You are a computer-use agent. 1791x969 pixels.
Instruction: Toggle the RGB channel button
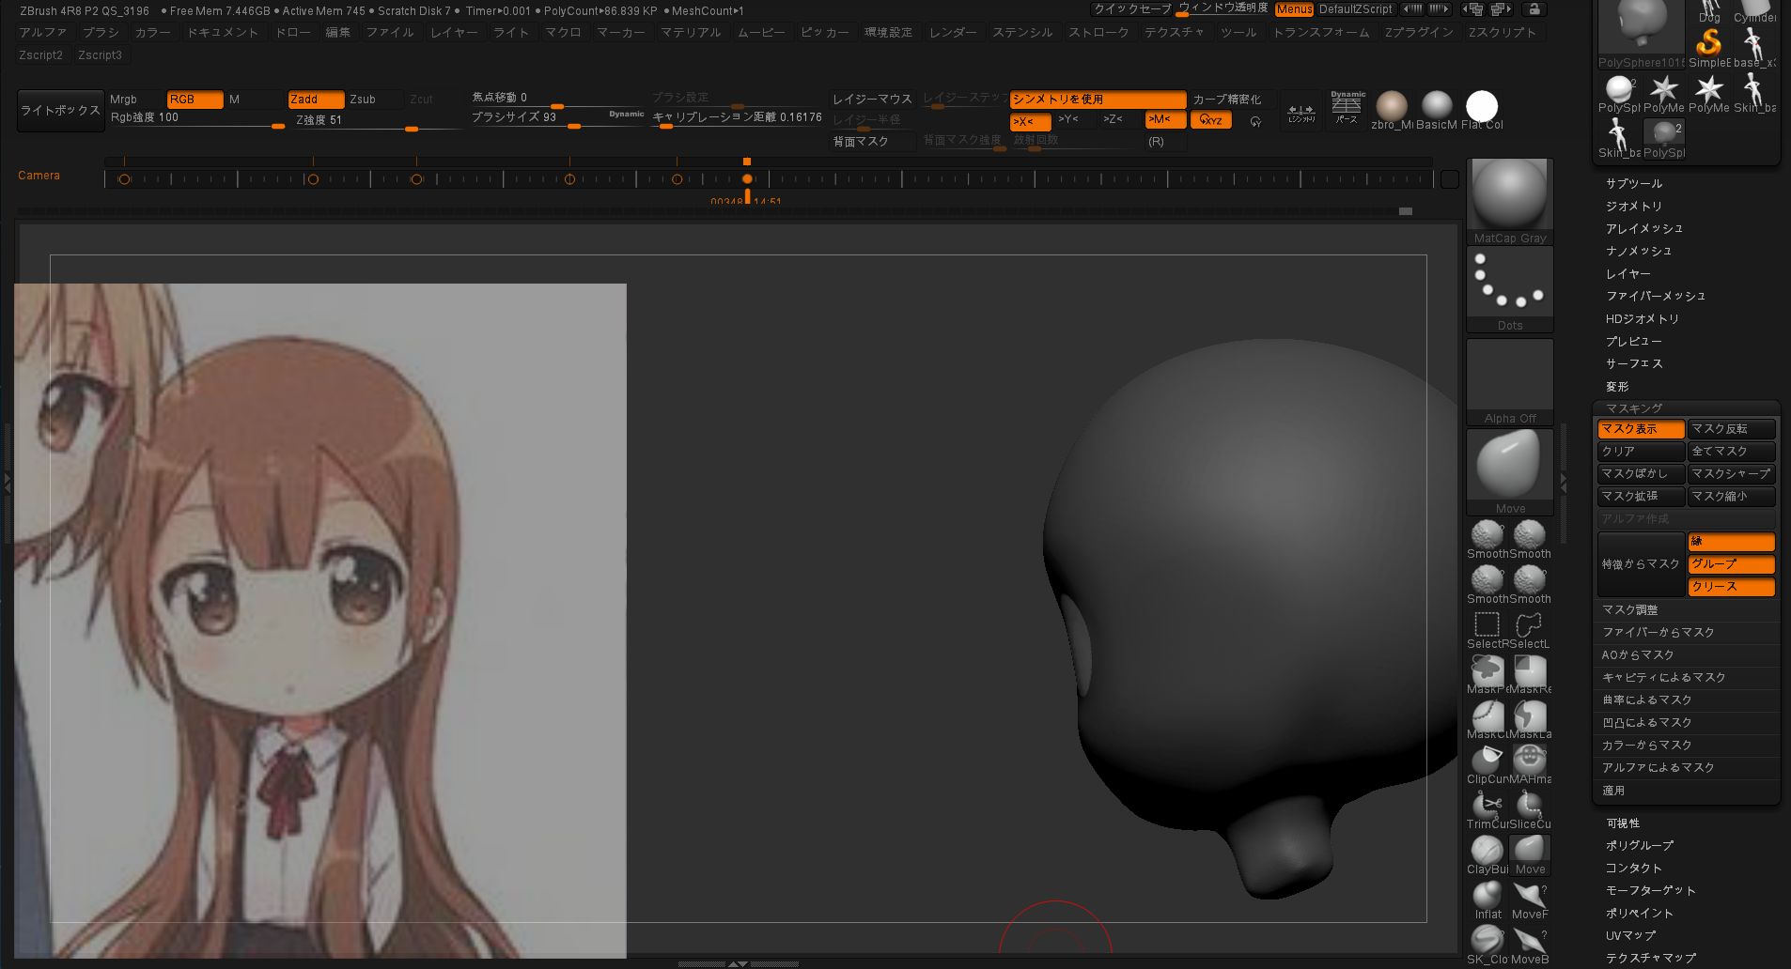[x=194, y=100]
